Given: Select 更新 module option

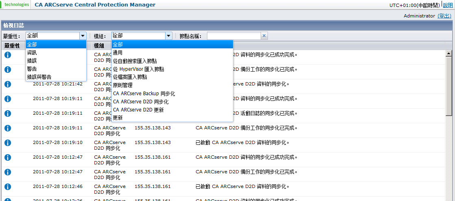Looking at the screenshot, I should coord(172,118).
